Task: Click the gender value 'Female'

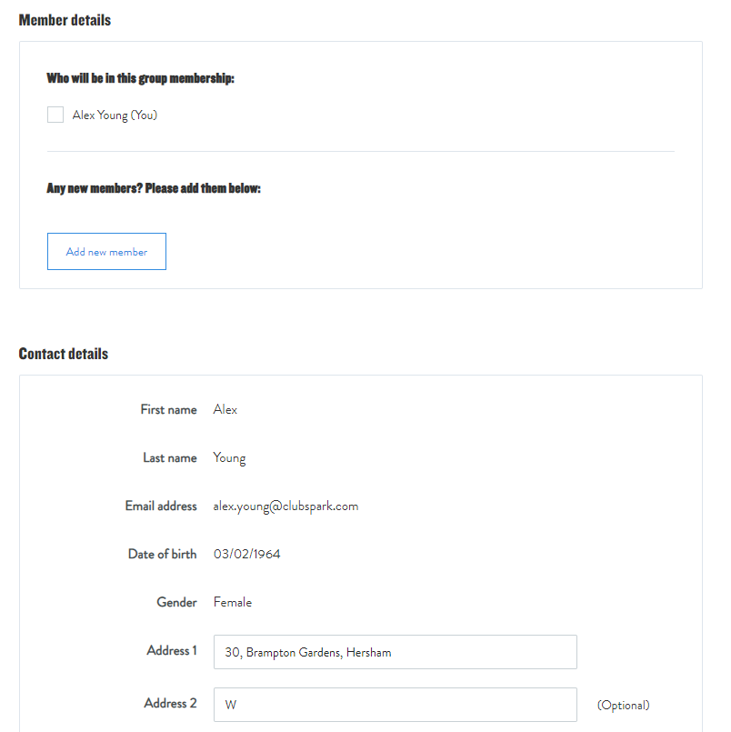Action: (233, 602)
